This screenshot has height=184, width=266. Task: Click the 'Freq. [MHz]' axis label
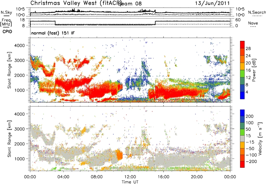[6, 22]
